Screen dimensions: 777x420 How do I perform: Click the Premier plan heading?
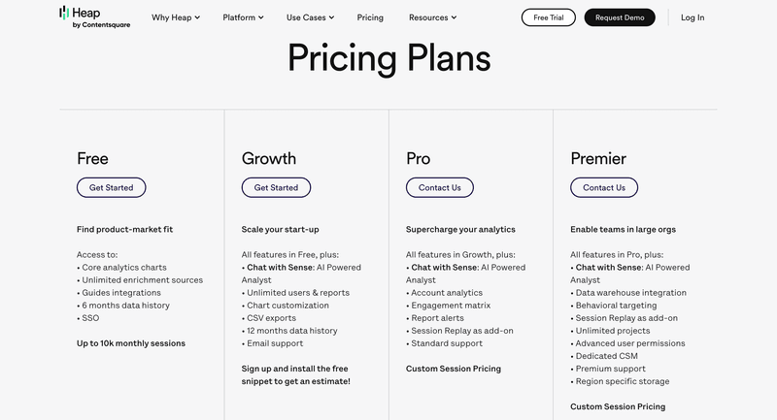click(598, 158)
